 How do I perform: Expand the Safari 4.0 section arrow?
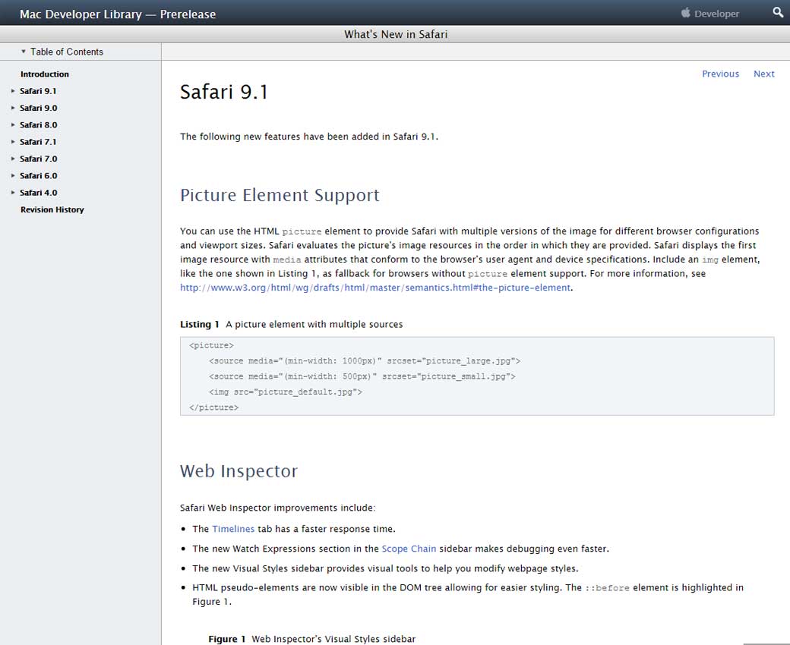(13, 193)
